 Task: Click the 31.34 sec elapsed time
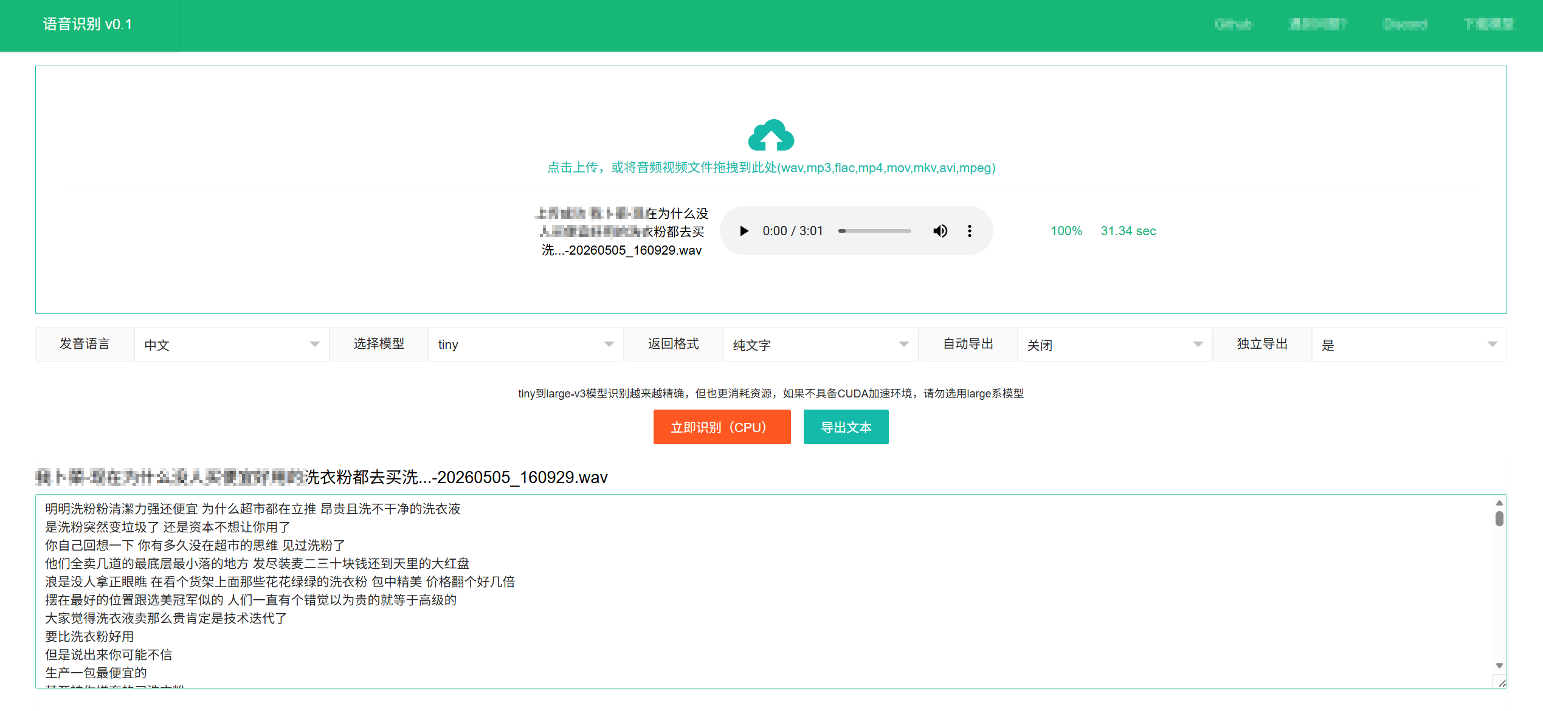pos(1128,231)
